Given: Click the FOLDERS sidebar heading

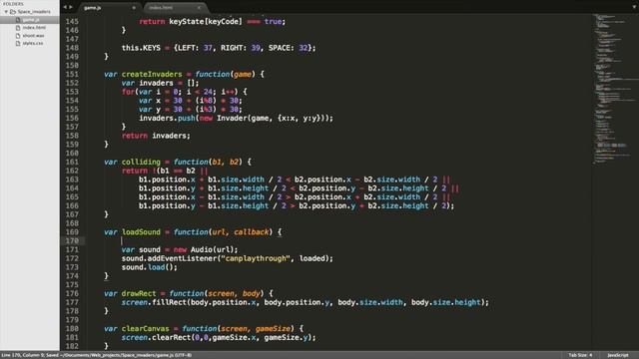Looking at the screenshot, I should tap(13, 4).
